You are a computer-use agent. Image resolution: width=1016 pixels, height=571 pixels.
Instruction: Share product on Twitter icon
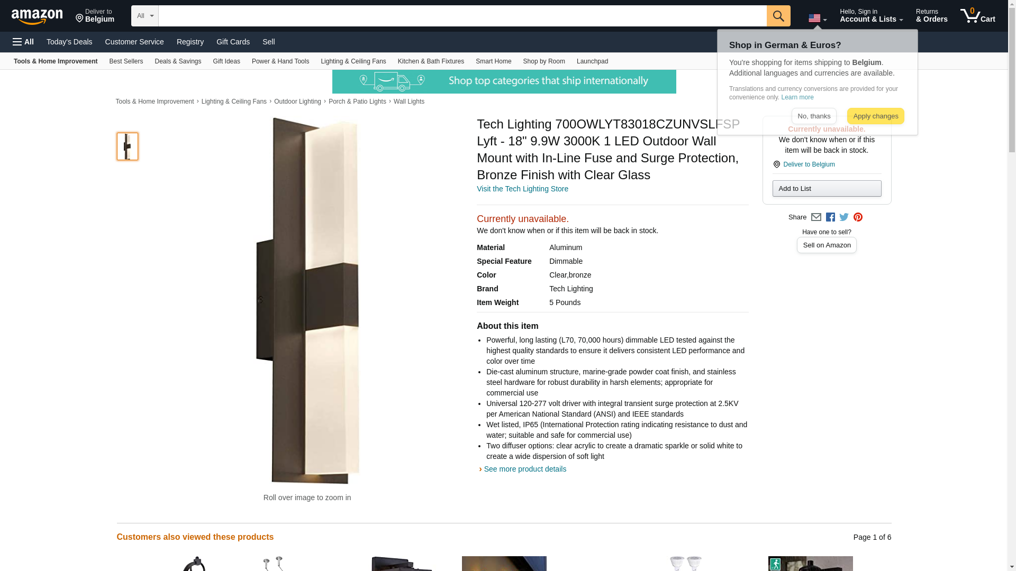(x=844, y=217)
